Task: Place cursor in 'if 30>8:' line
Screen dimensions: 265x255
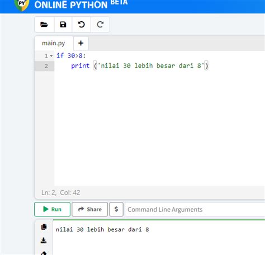Action: click(x=71, y=55)
